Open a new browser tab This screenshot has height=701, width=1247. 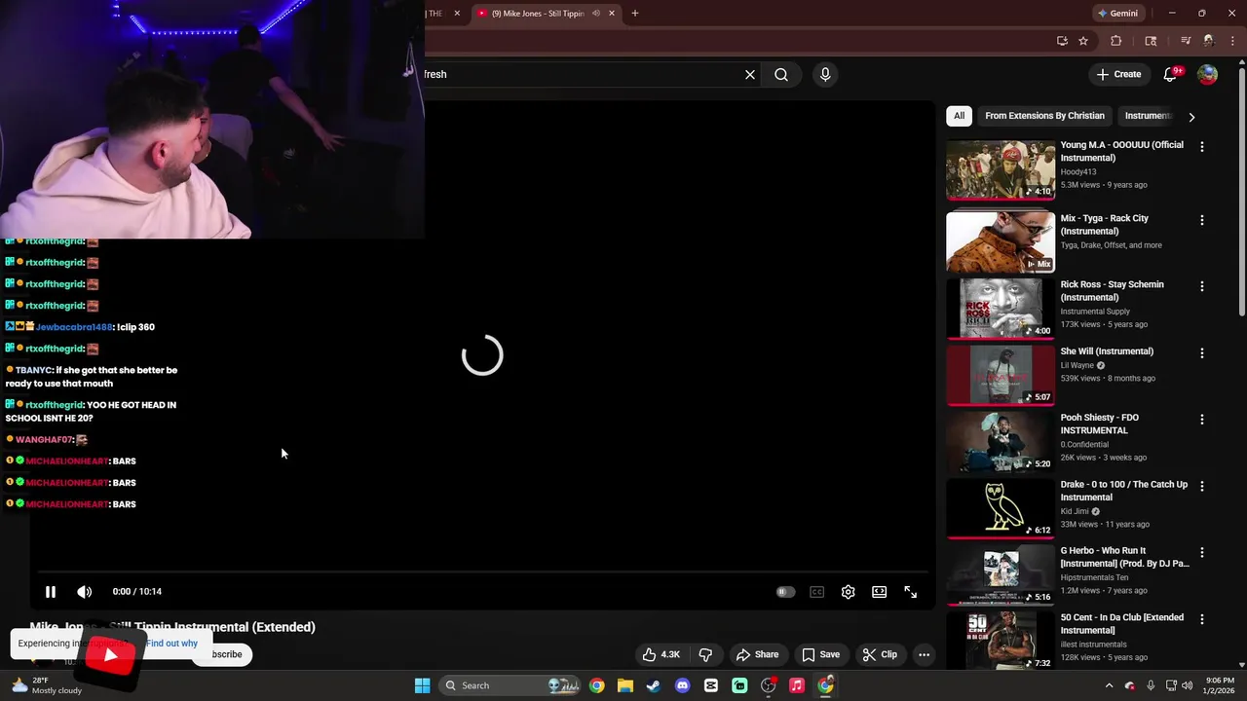pyautogui.click(x=635, y=14)
